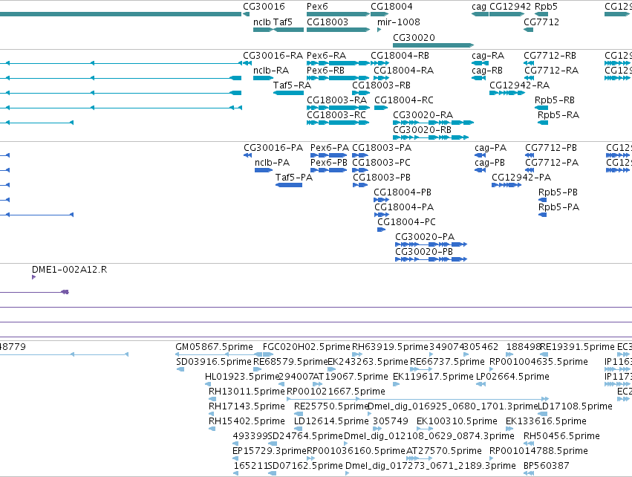
Task: Select the RH63919.5prime EST label
Action: (x=390, y=347)
